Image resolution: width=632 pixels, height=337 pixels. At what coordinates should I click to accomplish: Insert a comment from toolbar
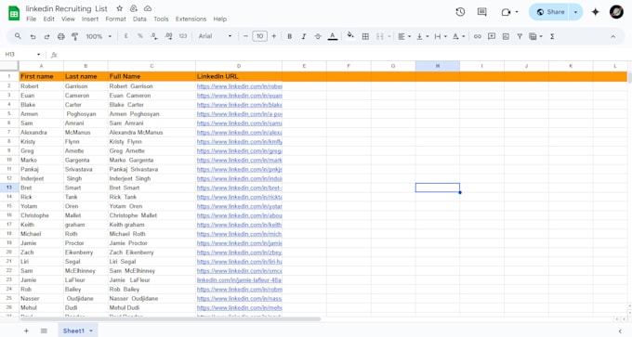pos(492,36)
